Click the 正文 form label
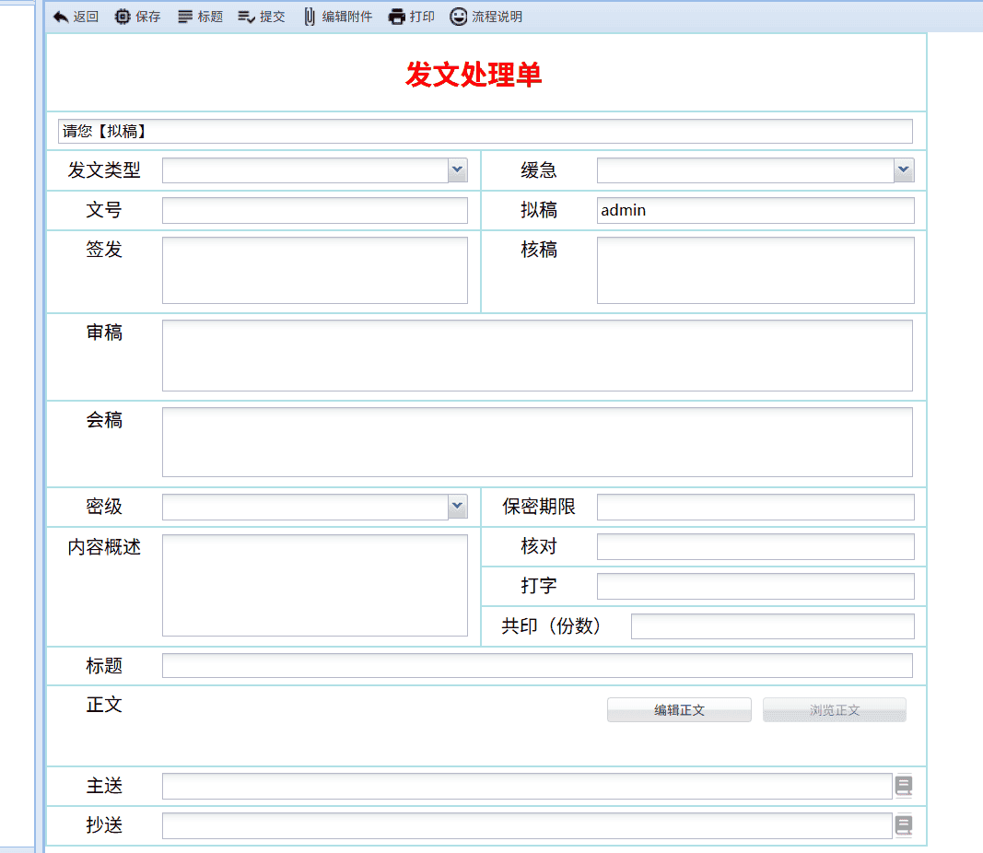Screen dimensions: 983x853 (x=104, y=705)
